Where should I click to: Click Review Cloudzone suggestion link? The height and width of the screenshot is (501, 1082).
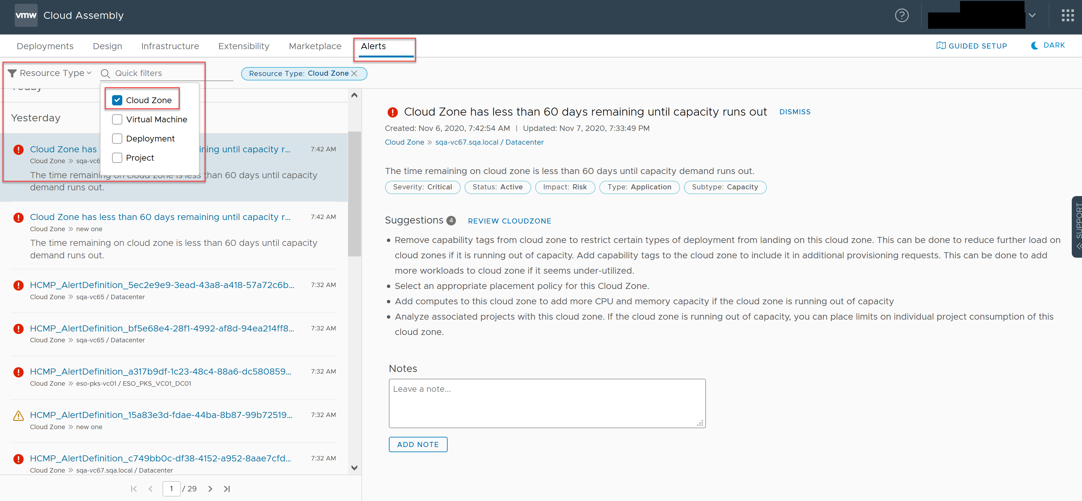[x=509, y=221]
